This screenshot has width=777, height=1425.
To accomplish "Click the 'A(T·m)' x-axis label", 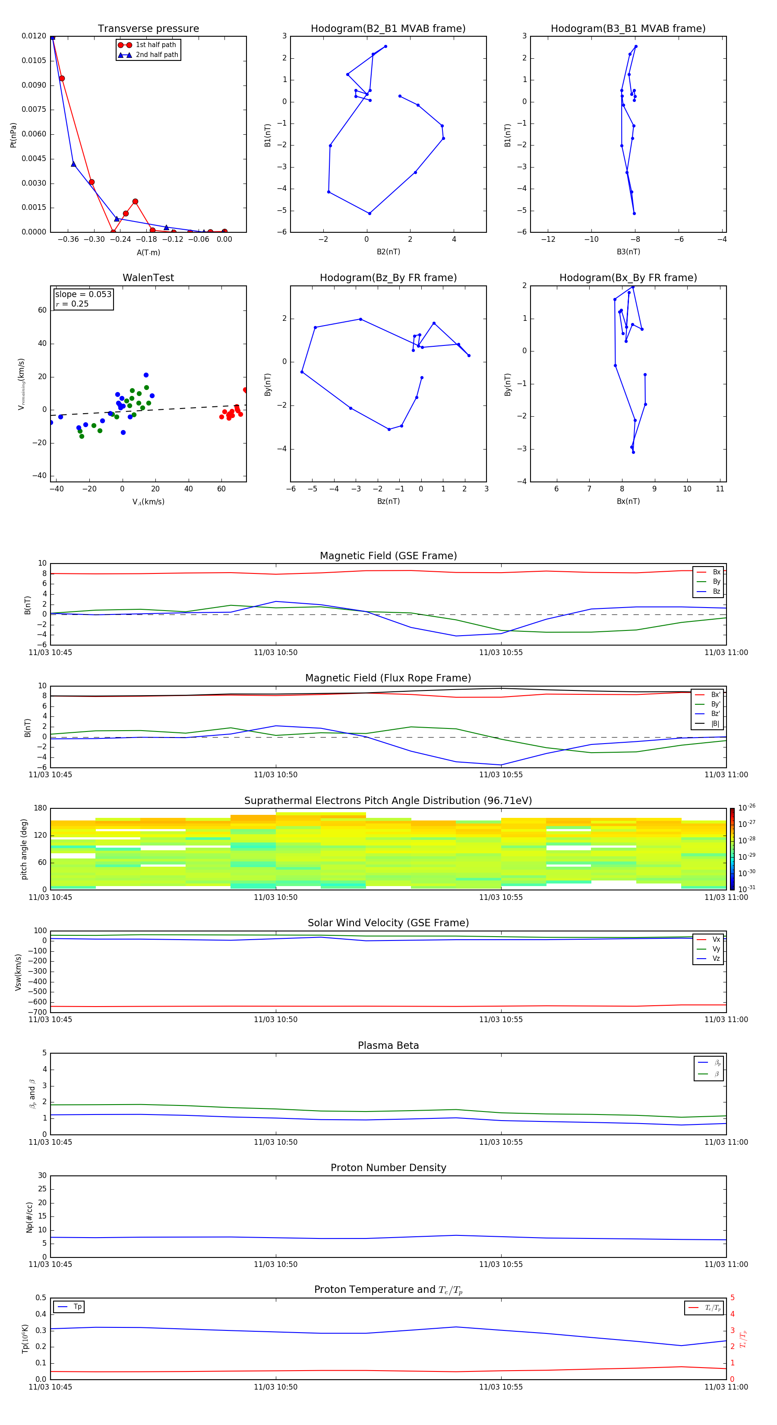I will [148, 253].
